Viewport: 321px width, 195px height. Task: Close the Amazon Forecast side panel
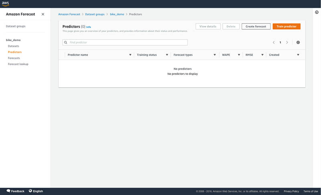[43, 14]
